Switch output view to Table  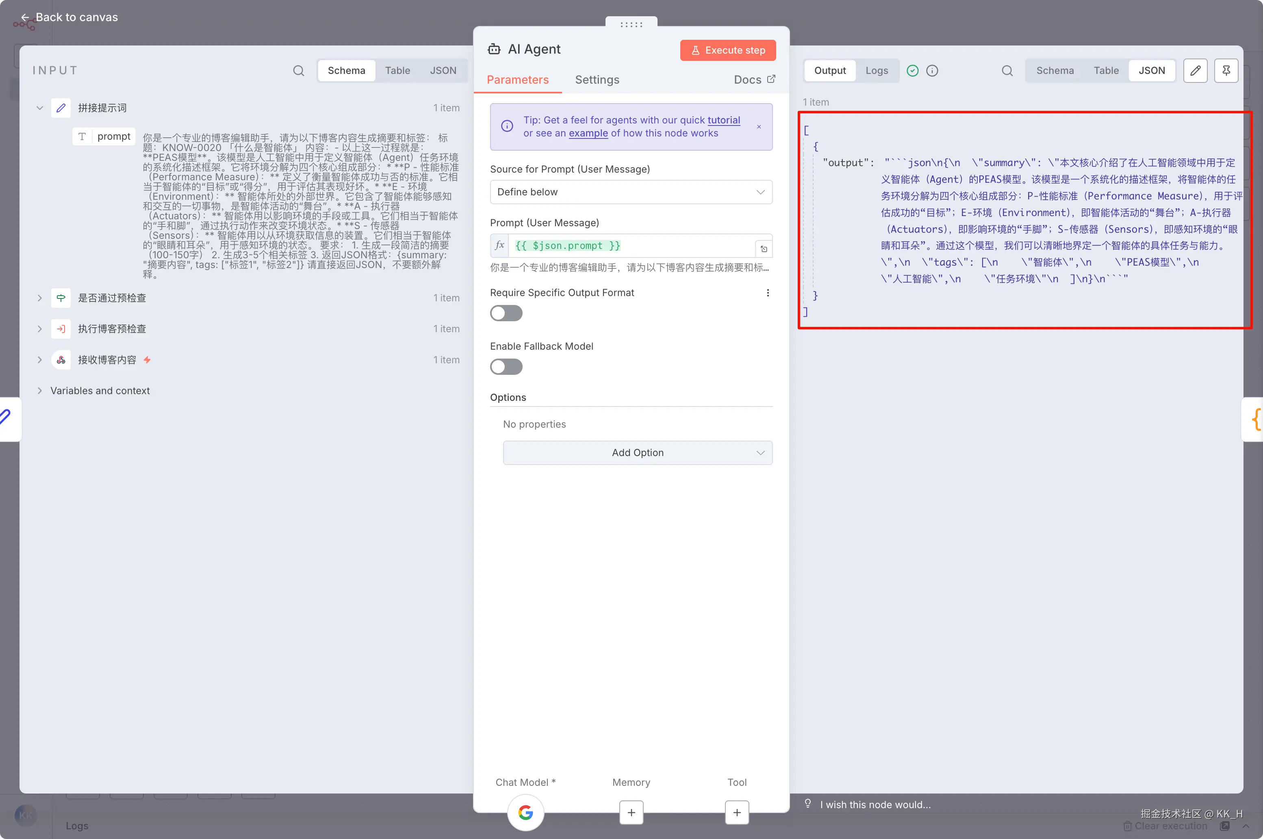(1106, 71)
